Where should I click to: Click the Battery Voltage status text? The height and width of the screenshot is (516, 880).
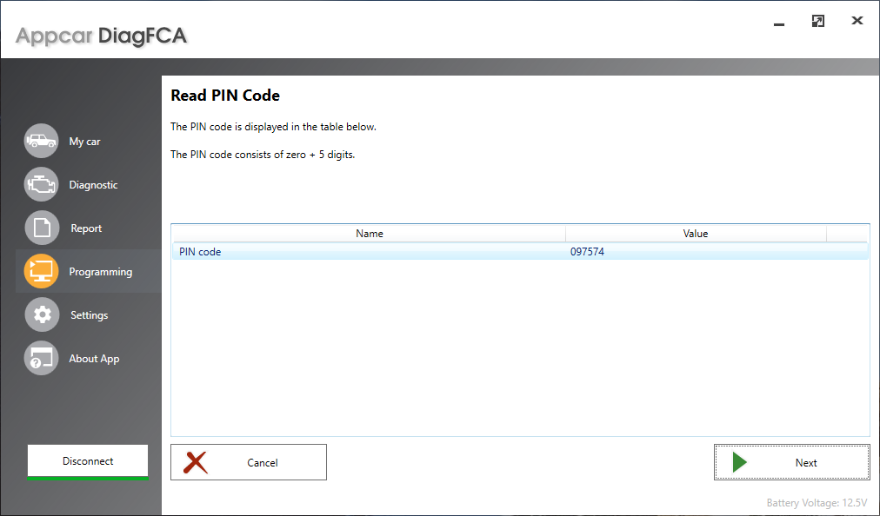pos(816,502)
